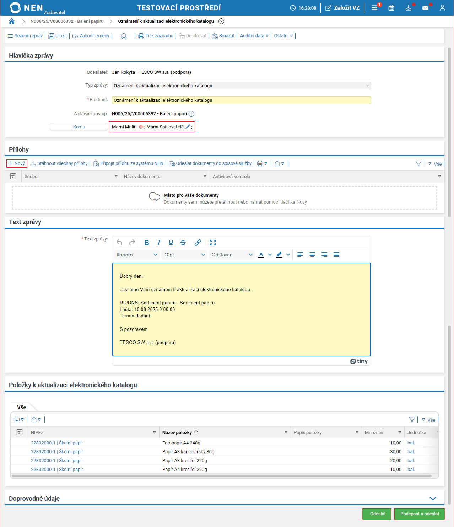Toggle underline formatting in editor
This screenshot has height=527, width=454.
click(171, 243)
